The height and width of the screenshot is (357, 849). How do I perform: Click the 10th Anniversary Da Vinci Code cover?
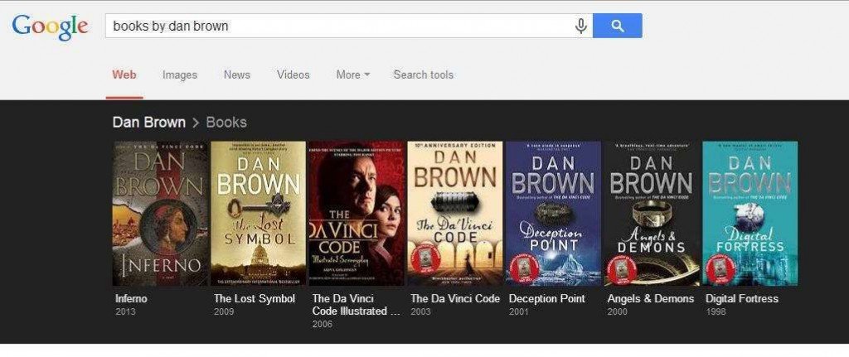pyautogui.click(x=455, y=213)
